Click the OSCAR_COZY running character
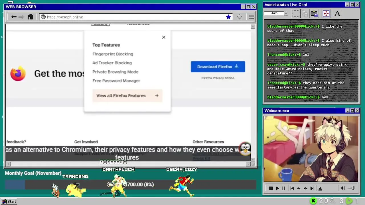Screen dimensions: 365x205 pos(182,185)
